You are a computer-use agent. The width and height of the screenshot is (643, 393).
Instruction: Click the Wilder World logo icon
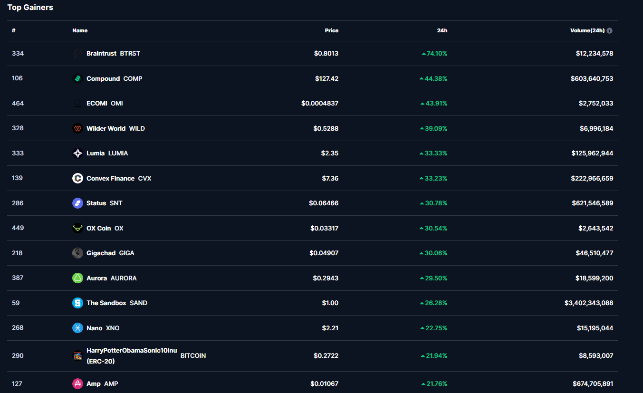pos(77,129)
